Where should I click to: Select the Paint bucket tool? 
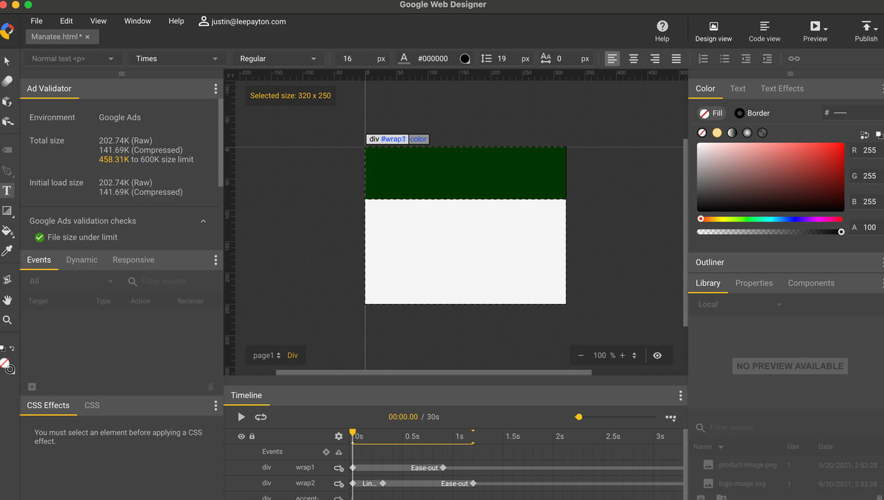pos(7,231)
